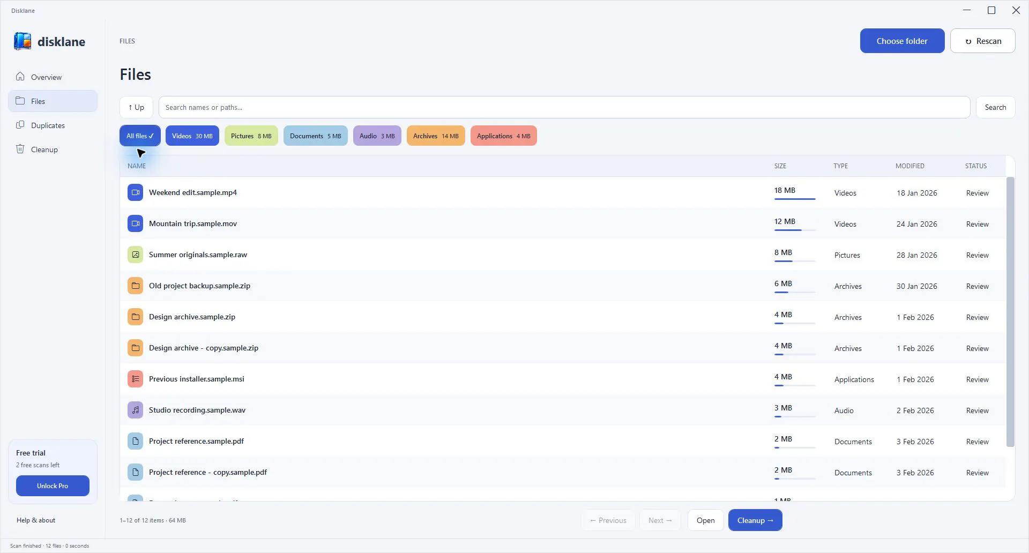Click size bar under 12 MB
The image size is (1029, 553).
pos(795,230)
